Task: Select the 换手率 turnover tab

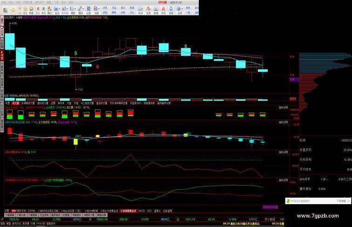Action: point(61,103)
